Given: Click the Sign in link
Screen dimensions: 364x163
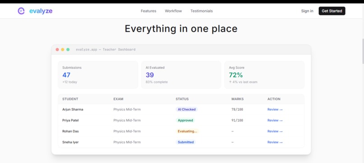Looking at the screenshot, I should 307,11.
